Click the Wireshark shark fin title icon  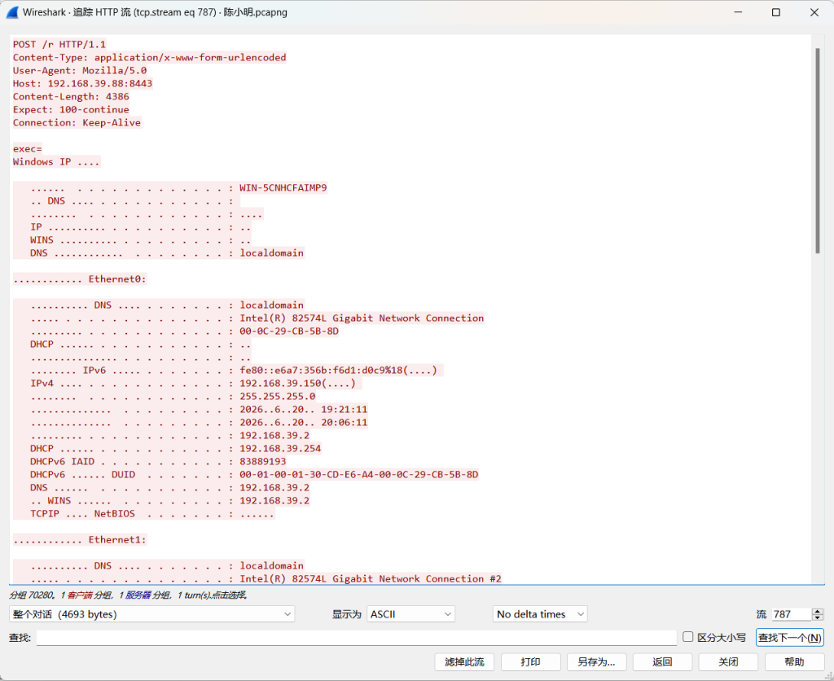click(13, 12)
